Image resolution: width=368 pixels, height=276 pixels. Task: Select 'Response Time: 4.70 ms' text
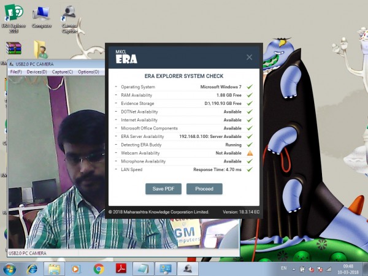[x=217, y=169]
